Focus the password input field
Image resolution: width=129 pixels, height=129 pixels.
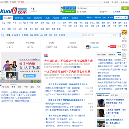(x=110, y=8)
